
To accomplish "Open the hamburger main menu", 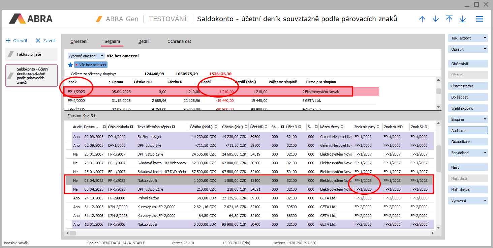I will click(x=479, y=19).
